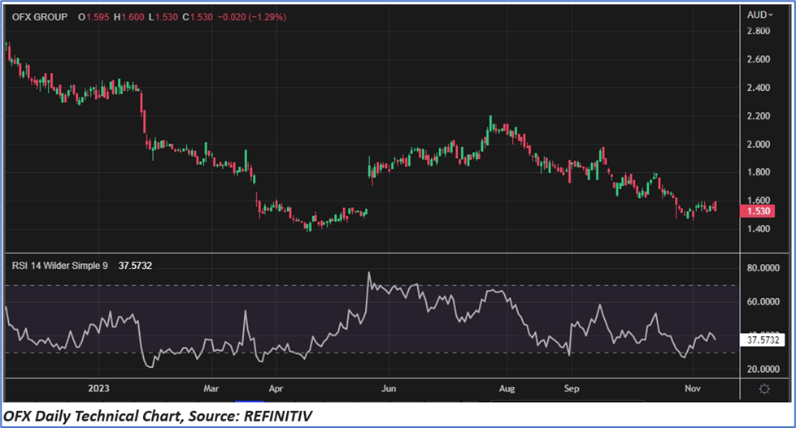The width and height of the screenshot is (796, 428).
Task: Select the OFX GROUP symbol title
Action: tap(40, 17)
